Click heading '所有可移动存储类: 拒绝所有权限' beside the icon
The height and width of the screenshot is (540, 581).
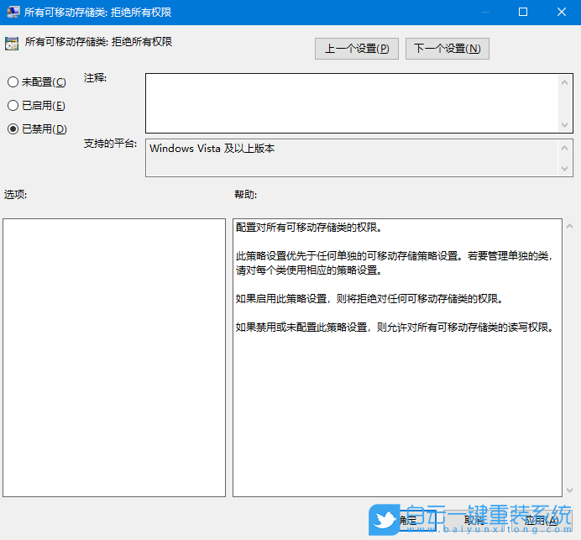click(98, 42)
